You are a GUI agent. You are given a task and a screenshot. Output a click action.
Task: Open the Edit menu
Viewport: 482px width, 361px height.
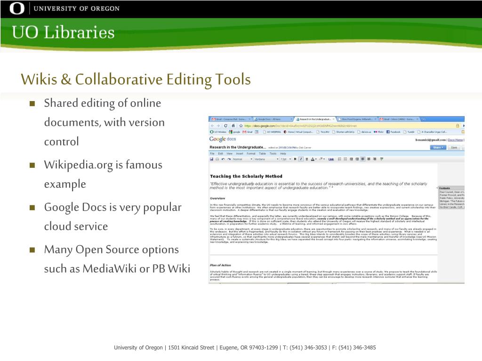[x=220, y=154]
